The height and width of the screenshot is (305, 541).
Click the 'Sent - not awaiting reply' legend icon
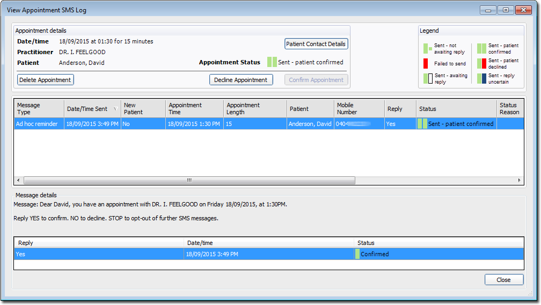[427, 49]
